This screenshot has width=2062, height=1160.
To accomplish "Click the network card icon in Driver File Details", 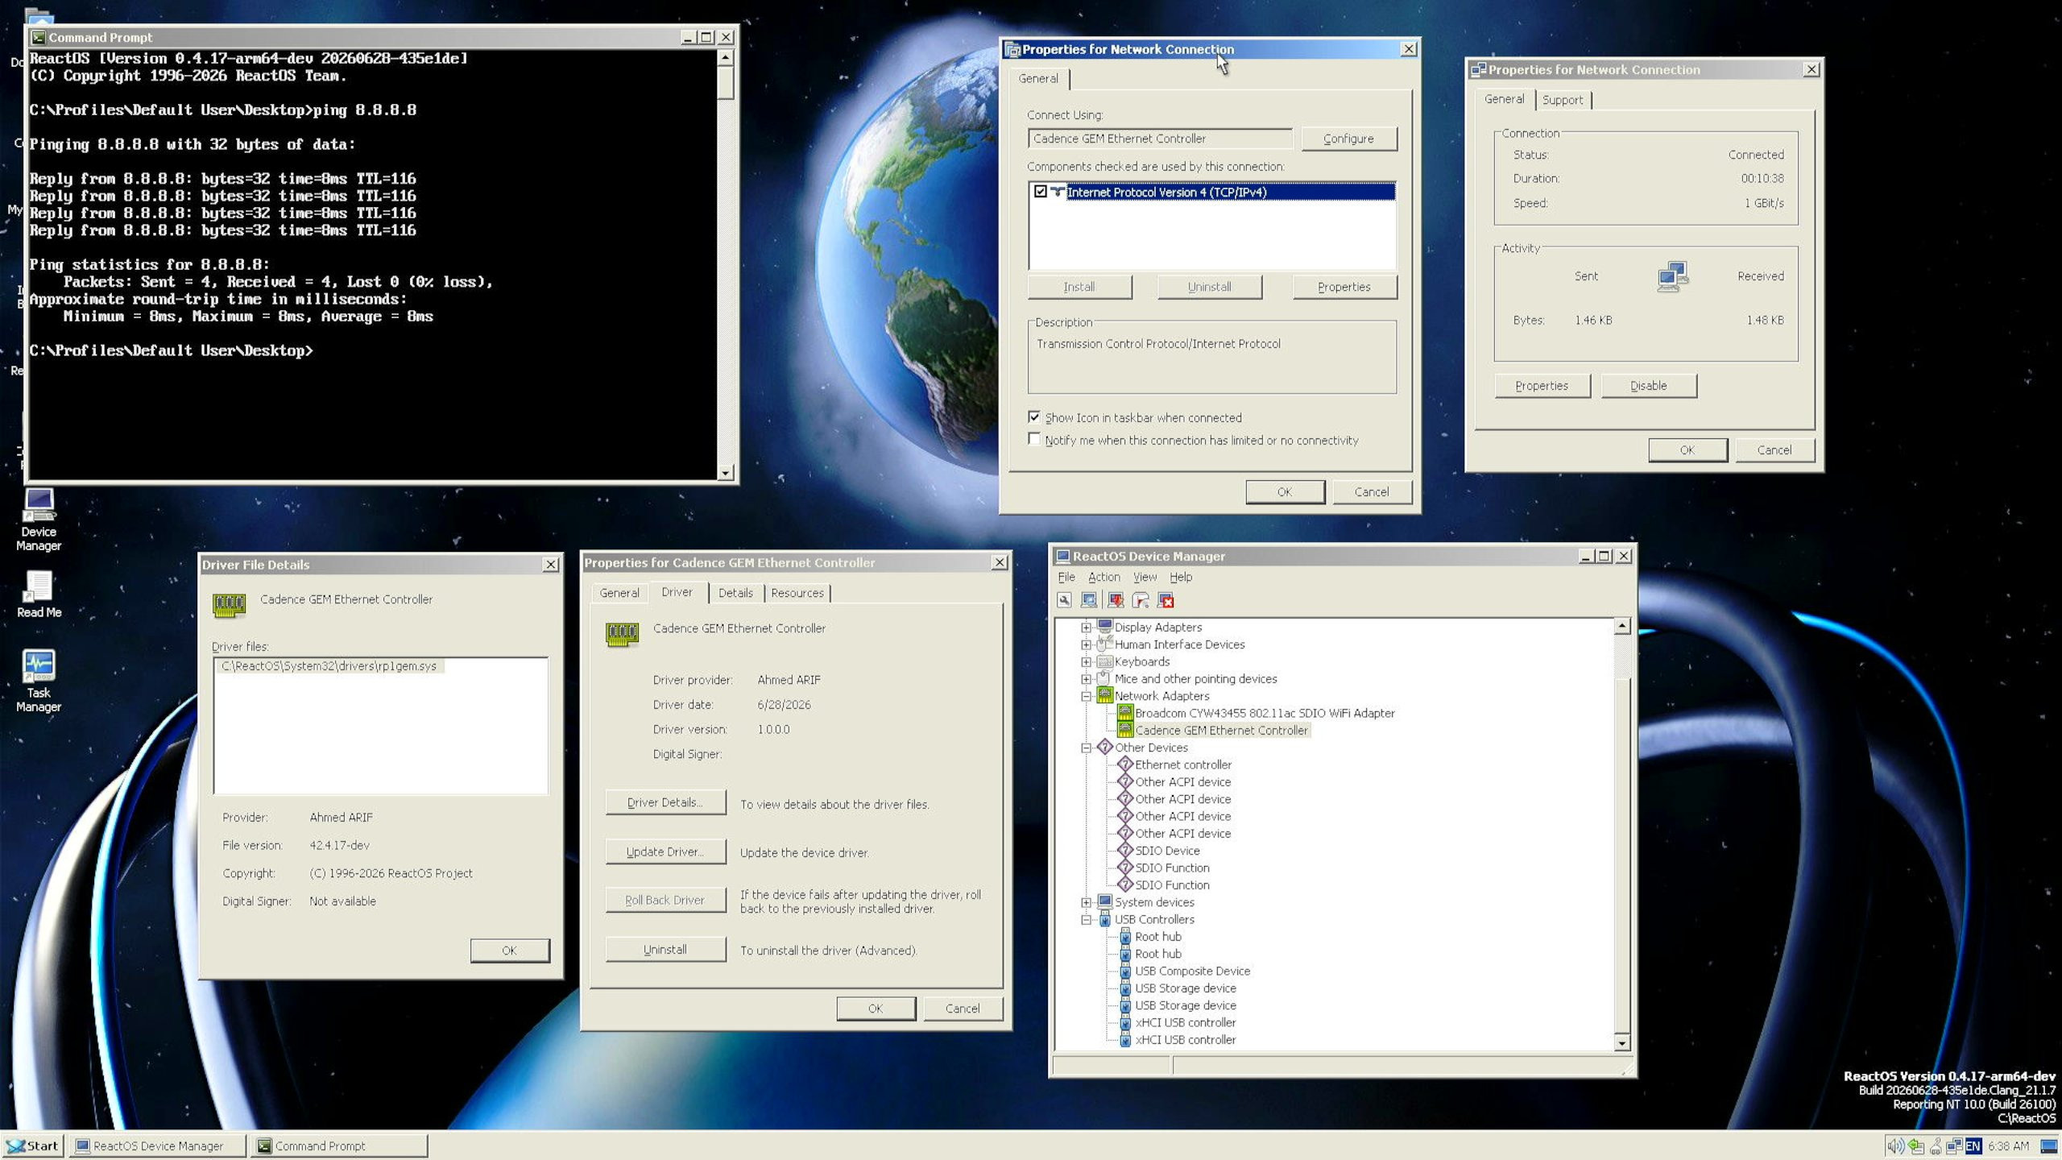I will (x=229, y=604).
